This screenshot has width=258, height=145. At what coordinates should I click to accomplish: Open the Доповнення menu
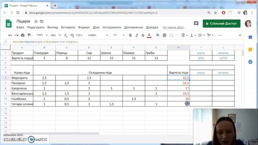coord(133,27)
